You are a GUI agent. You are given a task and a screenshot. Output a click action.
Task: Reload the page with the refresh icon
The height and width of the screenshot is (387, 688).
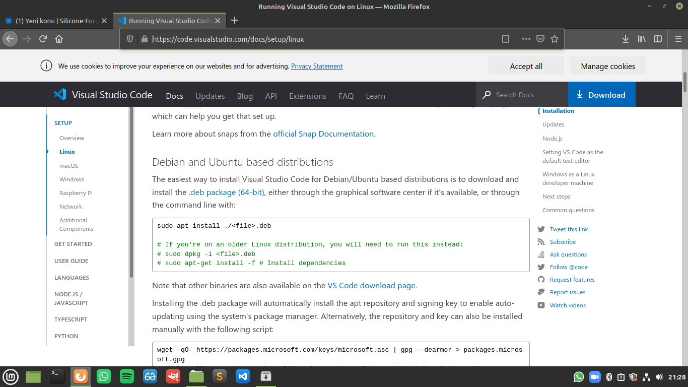(43, 39)
